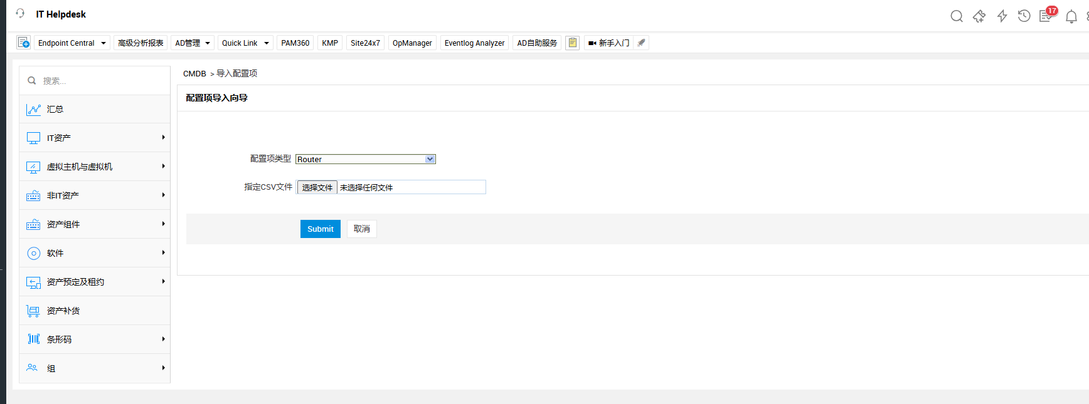Screen dimensions: 1089x404
Task: Click the lightning bolt quick actions icon
Action: coord(1002,16)
